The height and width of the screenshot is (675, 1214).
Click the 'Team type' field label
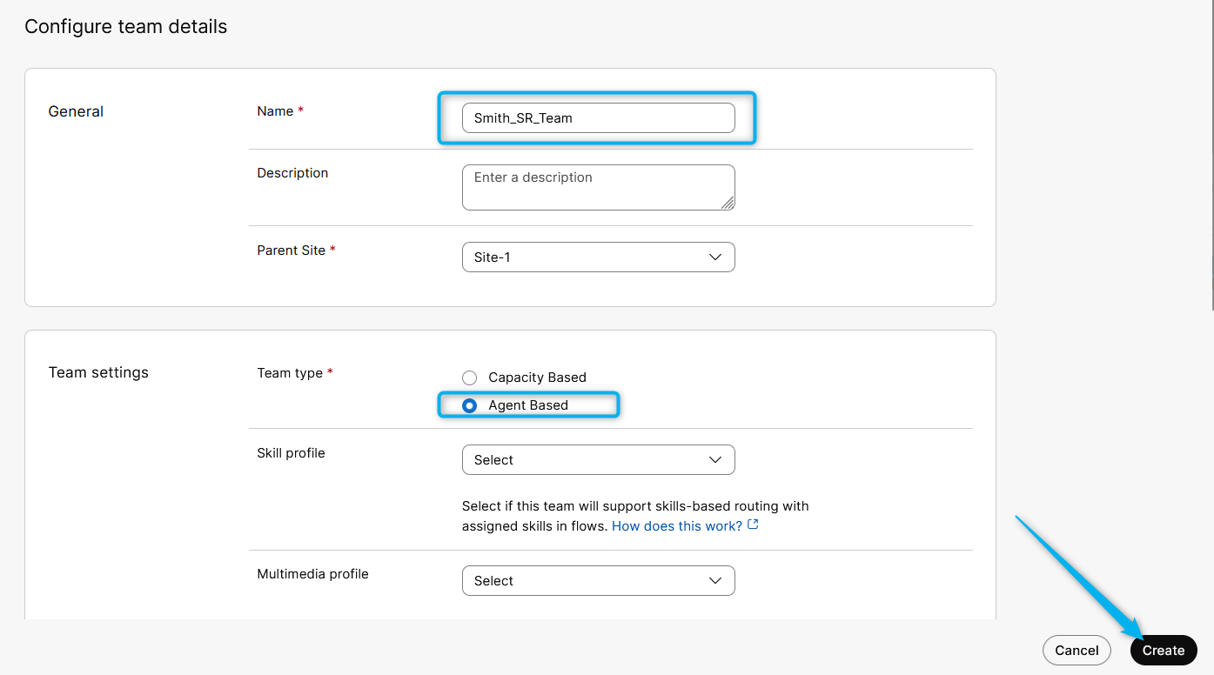coord(290,373)
